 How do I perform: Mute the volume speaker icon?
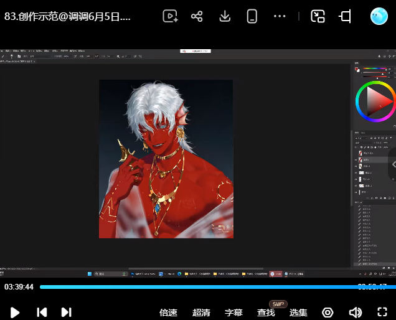click(355, 313)
